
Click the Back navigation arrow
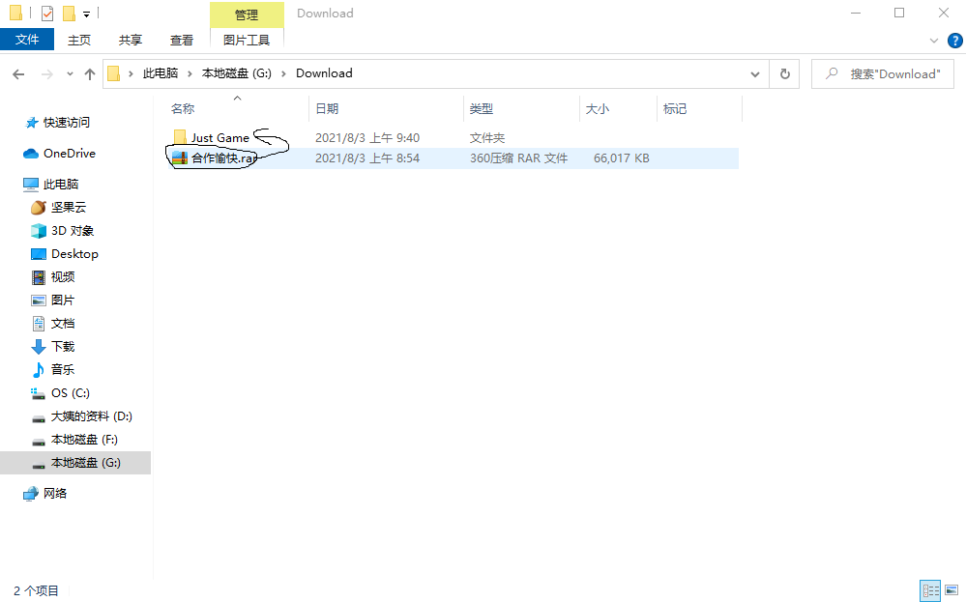(18, 74)
